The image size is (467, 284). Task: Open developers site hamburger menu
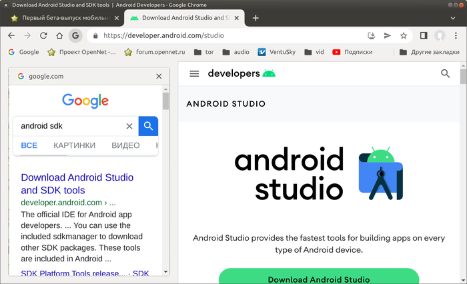point(194,74)
